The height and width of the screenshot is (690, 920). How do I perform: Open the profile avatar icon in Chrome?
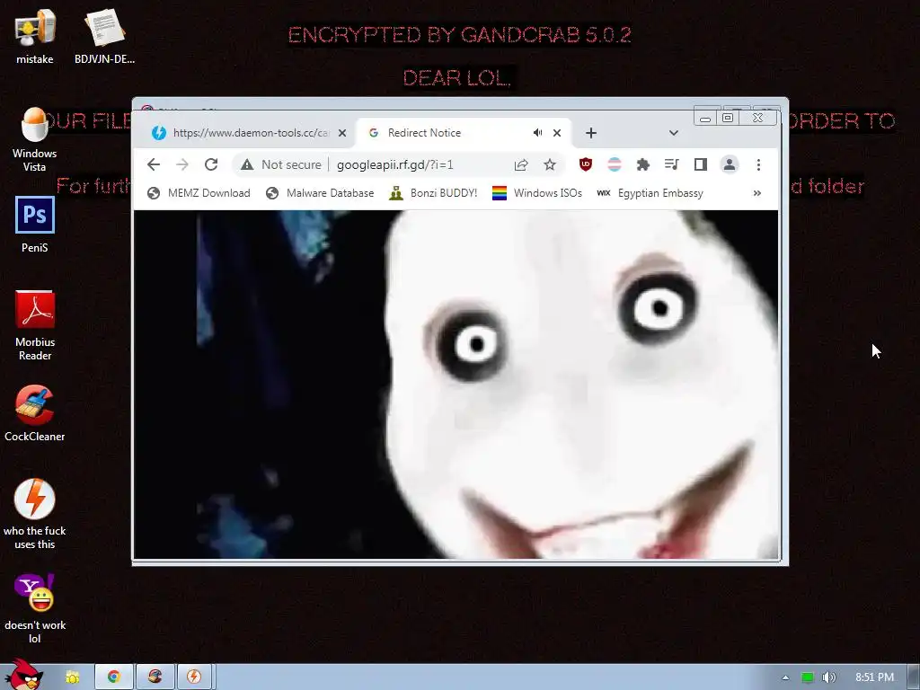pyautogui.click(x=730, y=165)
